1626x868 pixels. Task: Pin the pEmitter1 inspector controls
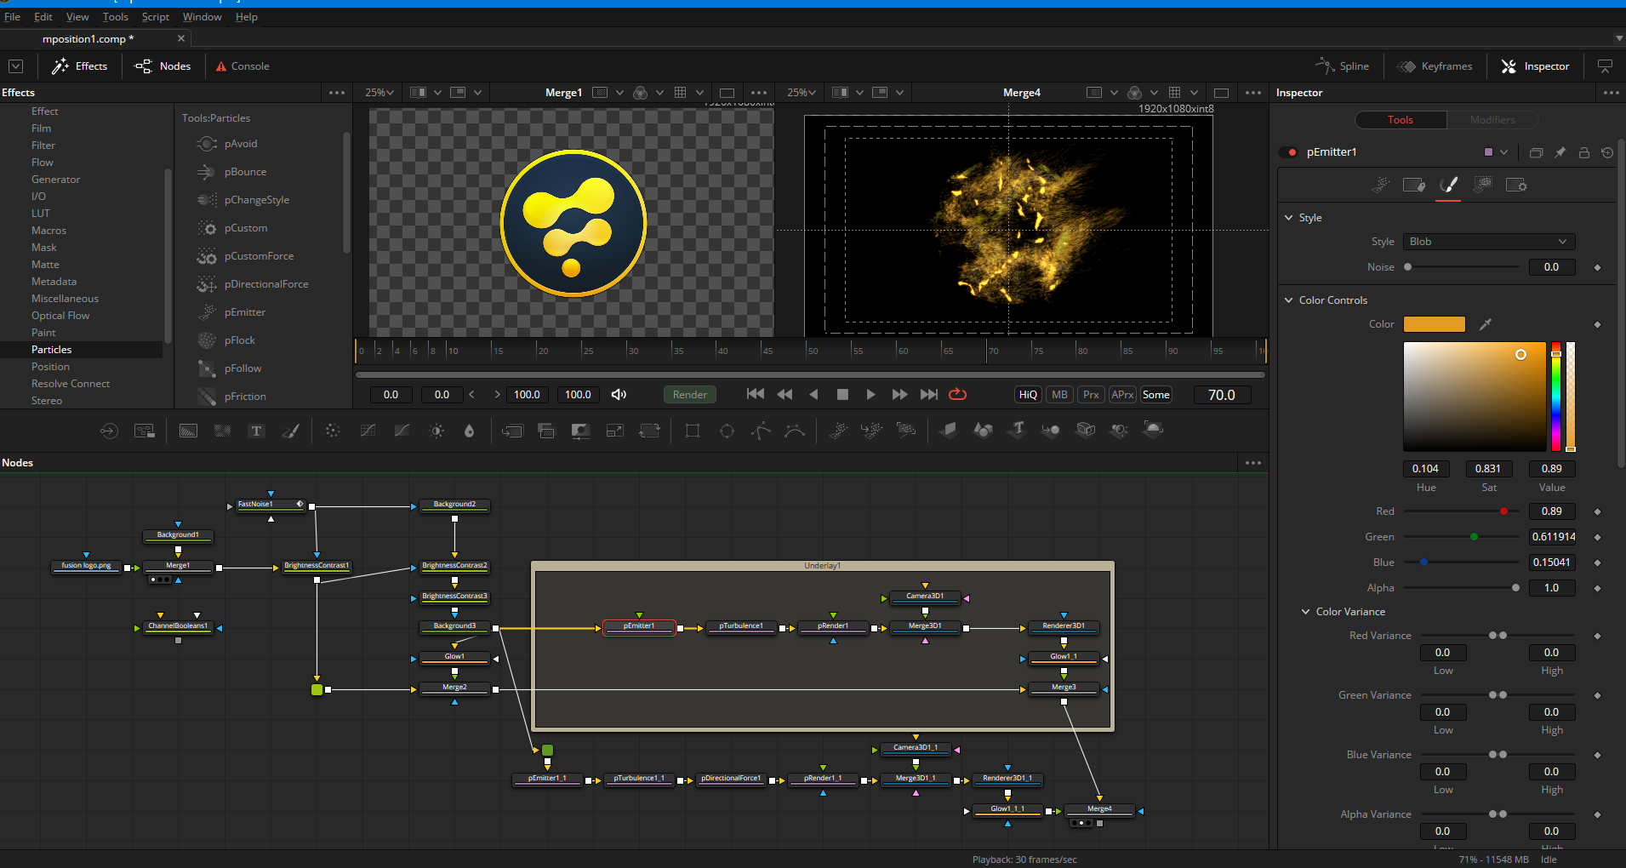[1560, 152]
